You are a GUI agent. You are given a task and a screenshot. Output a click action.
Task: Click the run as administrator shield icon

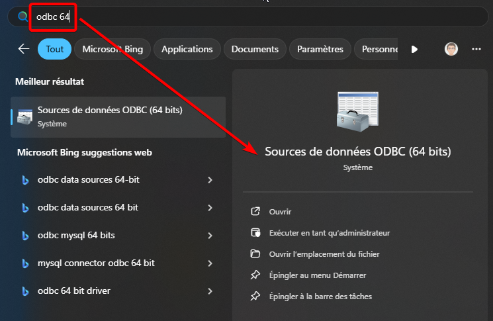(x=255, y=233)
